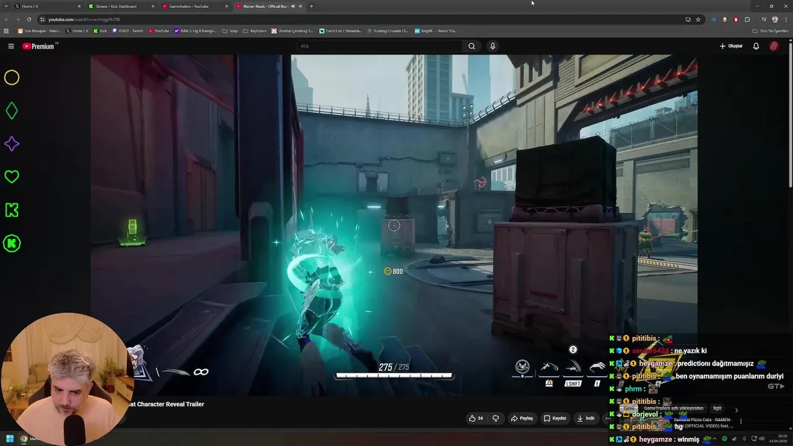This screenshot has height=446, width=793.
Task: Click the YouTube search magnifier button
Action: click(x=471, y=46)
